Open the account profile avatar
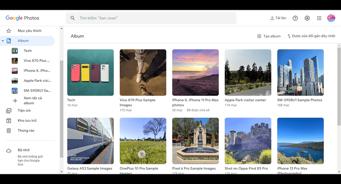The height and width of the screenshot is (184, 341). 331,18
